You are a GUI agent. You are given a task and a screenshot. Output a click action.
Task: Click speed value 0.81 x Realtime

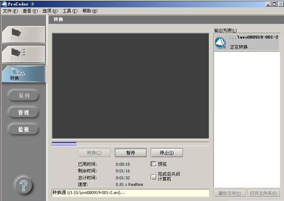(129, 184)
